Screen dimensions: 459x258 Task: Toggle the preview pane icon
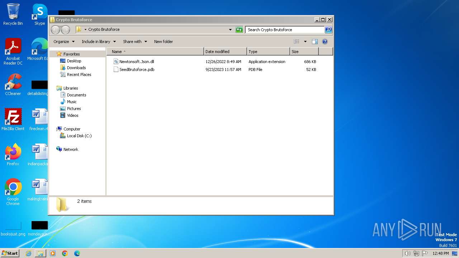315,42
